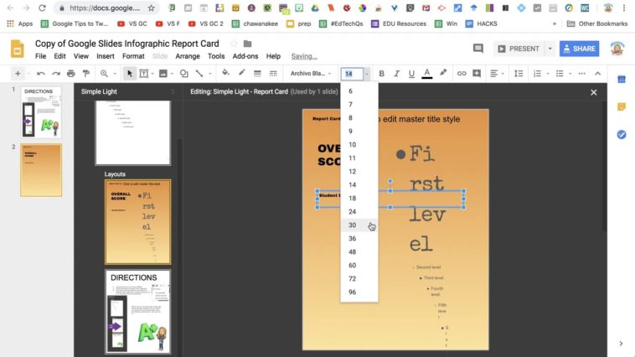The image size is (635, 357).
Task: Click the PRESENT button
Action: [x=519, y=49]
